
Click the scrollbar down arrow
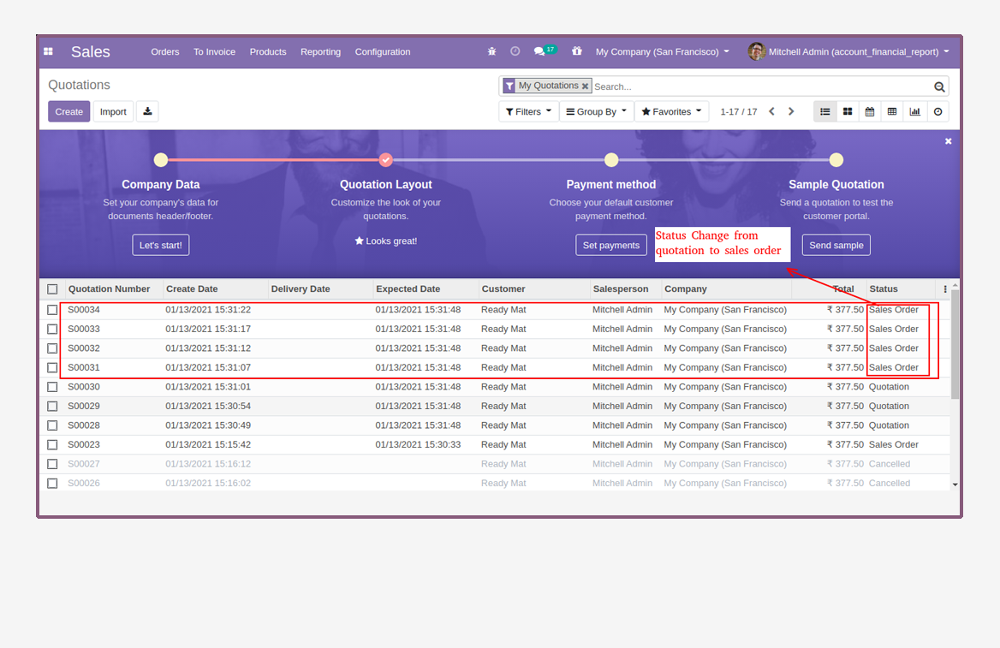tap(955, 485)
